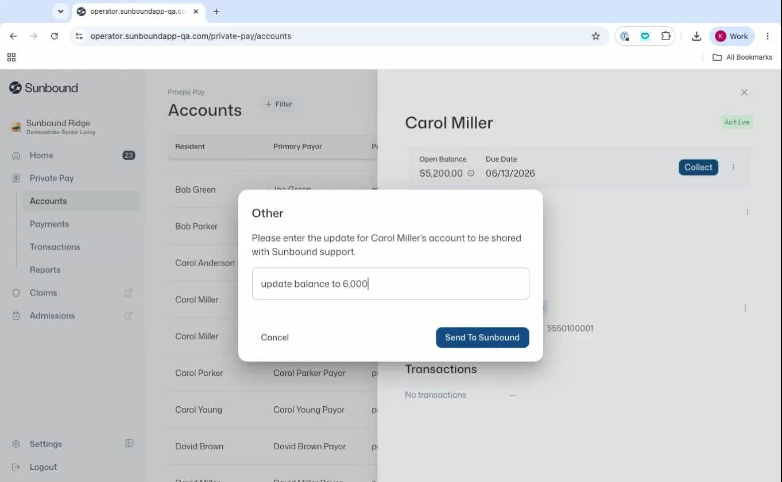Open Transactions in the sidebar
Viewport: 782px width, 482px height.
[55, 247]
